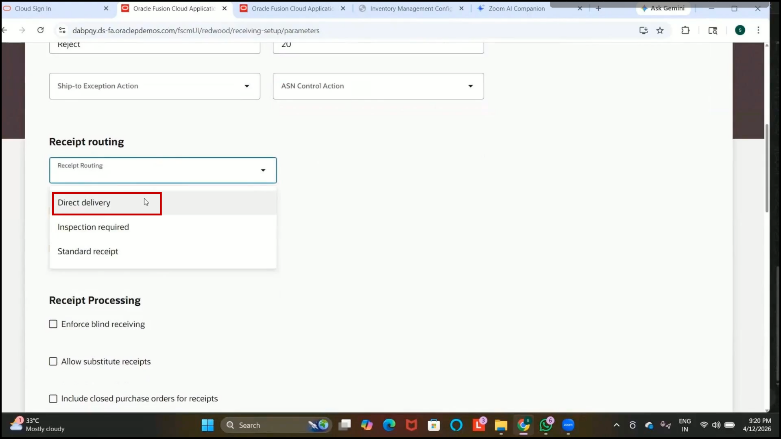Open weather widget 33°C Mostly cloudy

[x=37, y=425]
